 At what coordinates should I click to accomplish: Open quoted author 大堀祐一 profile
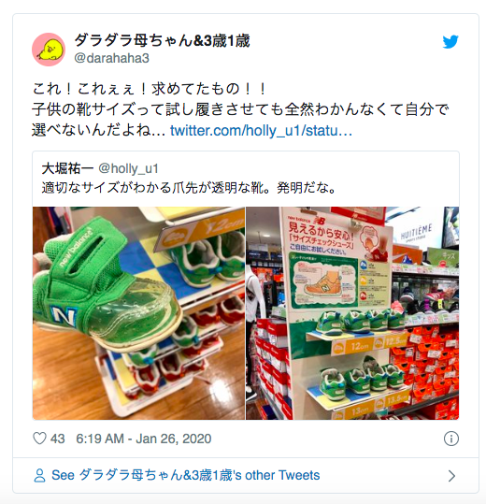[x=67, y=168]
